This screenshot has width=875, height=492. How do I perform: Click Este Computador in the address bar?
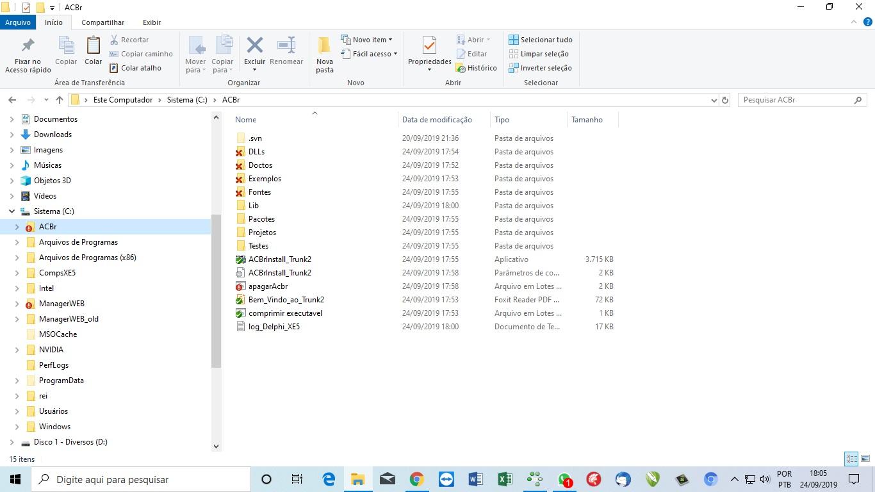pos(123,100)
